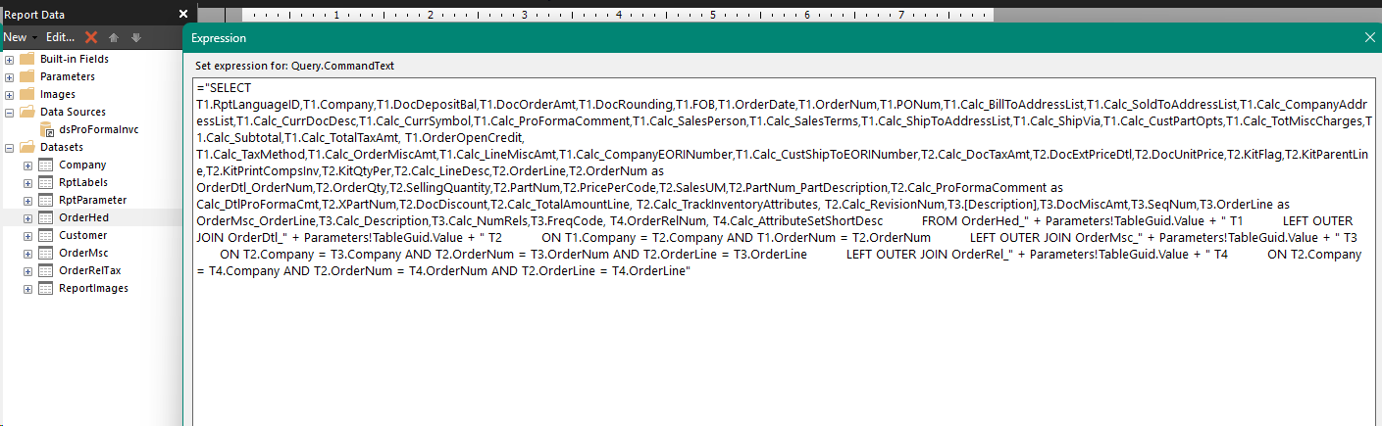Click the OrderHed dataset table icon
Image resolution: width=1382 pixels, height=426 pixels.
tap(45, 217)
